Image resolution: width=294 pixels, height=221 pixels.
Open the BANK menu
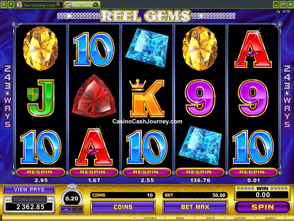pos(180,218)
